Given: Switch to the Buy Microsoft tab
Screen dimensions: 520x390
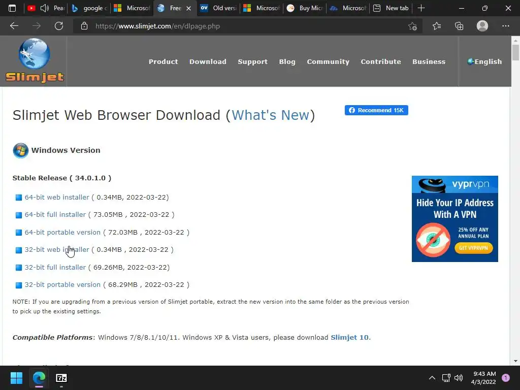Looking at the screenshot, I should pos(305,8).
